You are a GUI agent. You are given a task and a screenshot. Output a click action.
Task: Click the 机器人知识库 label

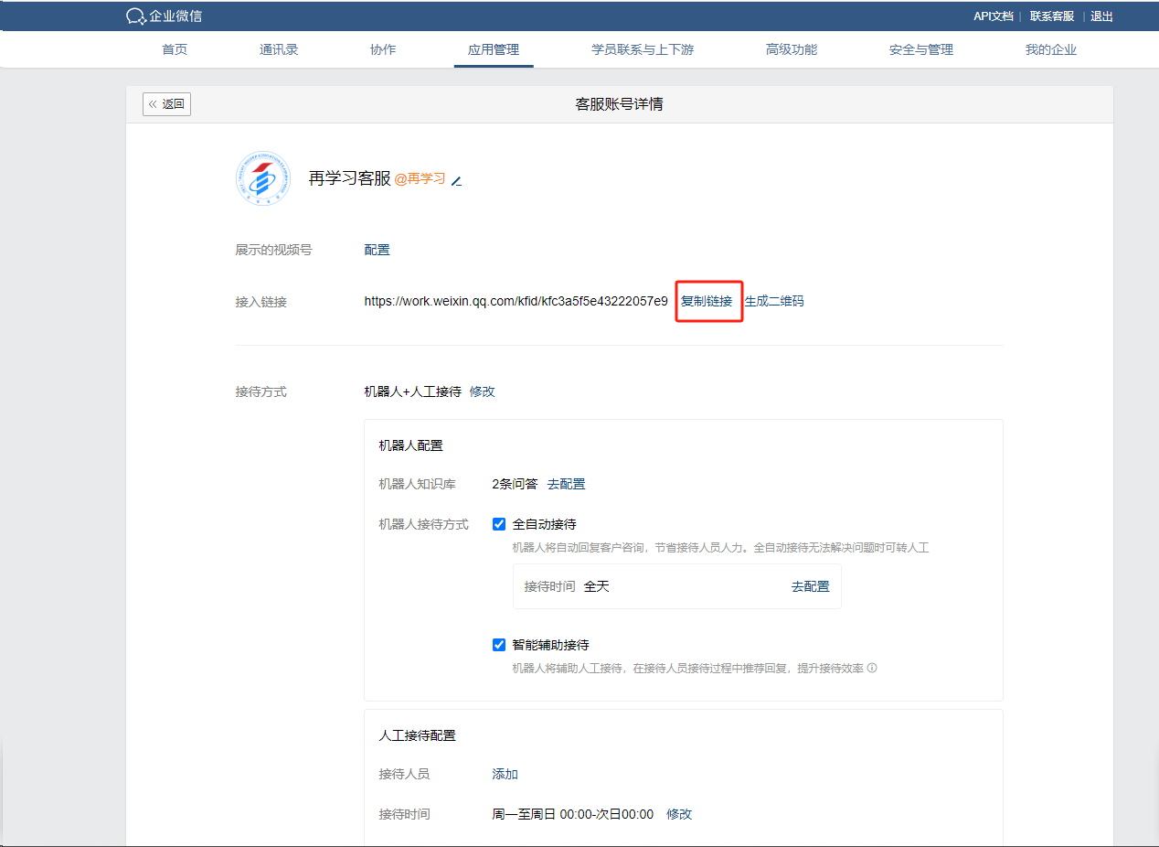(x=418, y=484)
